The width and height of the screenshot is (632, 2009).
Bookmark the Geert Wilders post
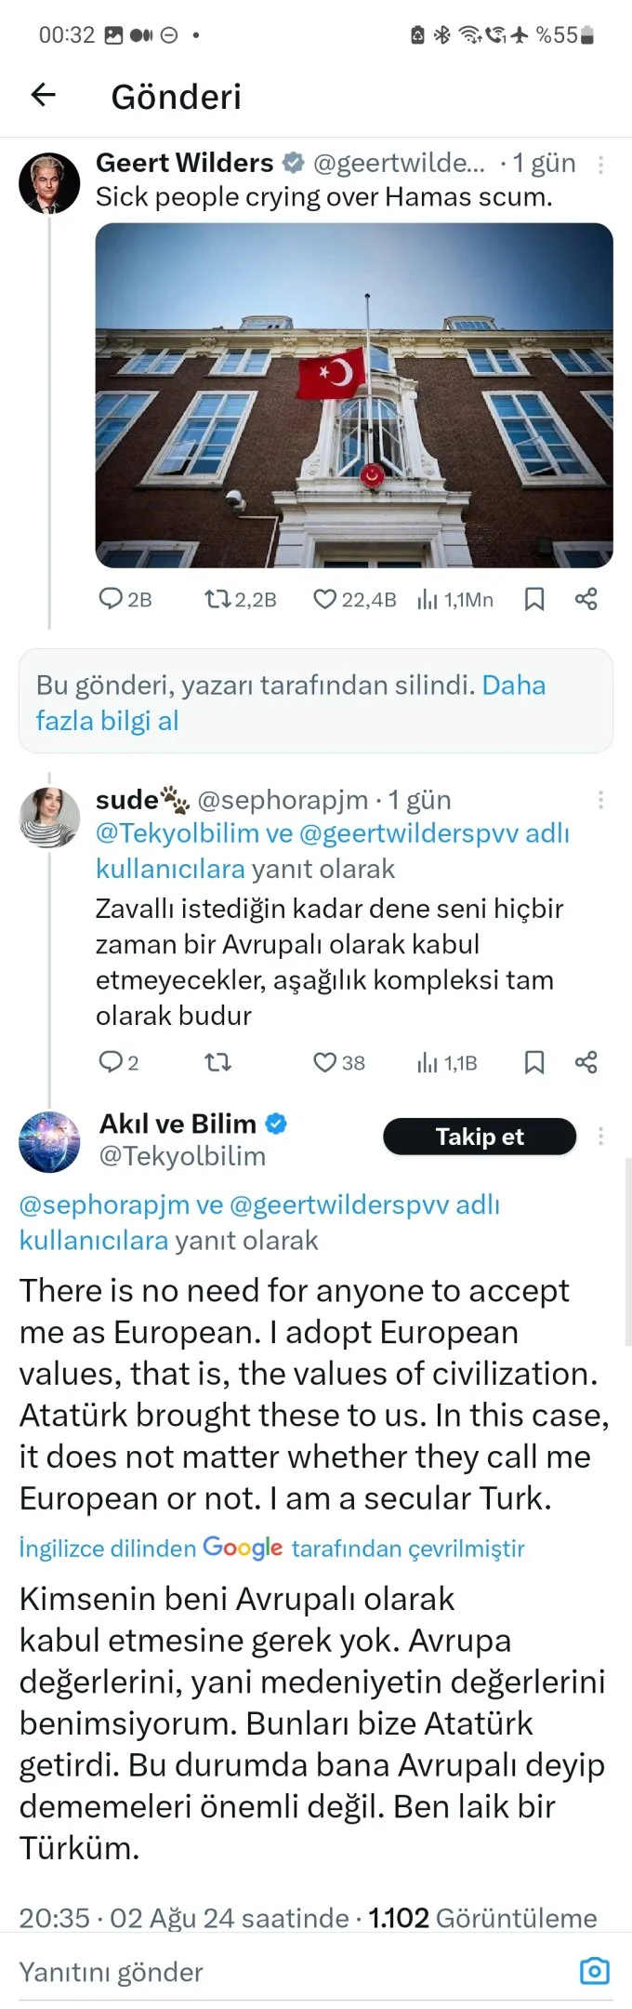pyautogui.click(x=534, y=598)
